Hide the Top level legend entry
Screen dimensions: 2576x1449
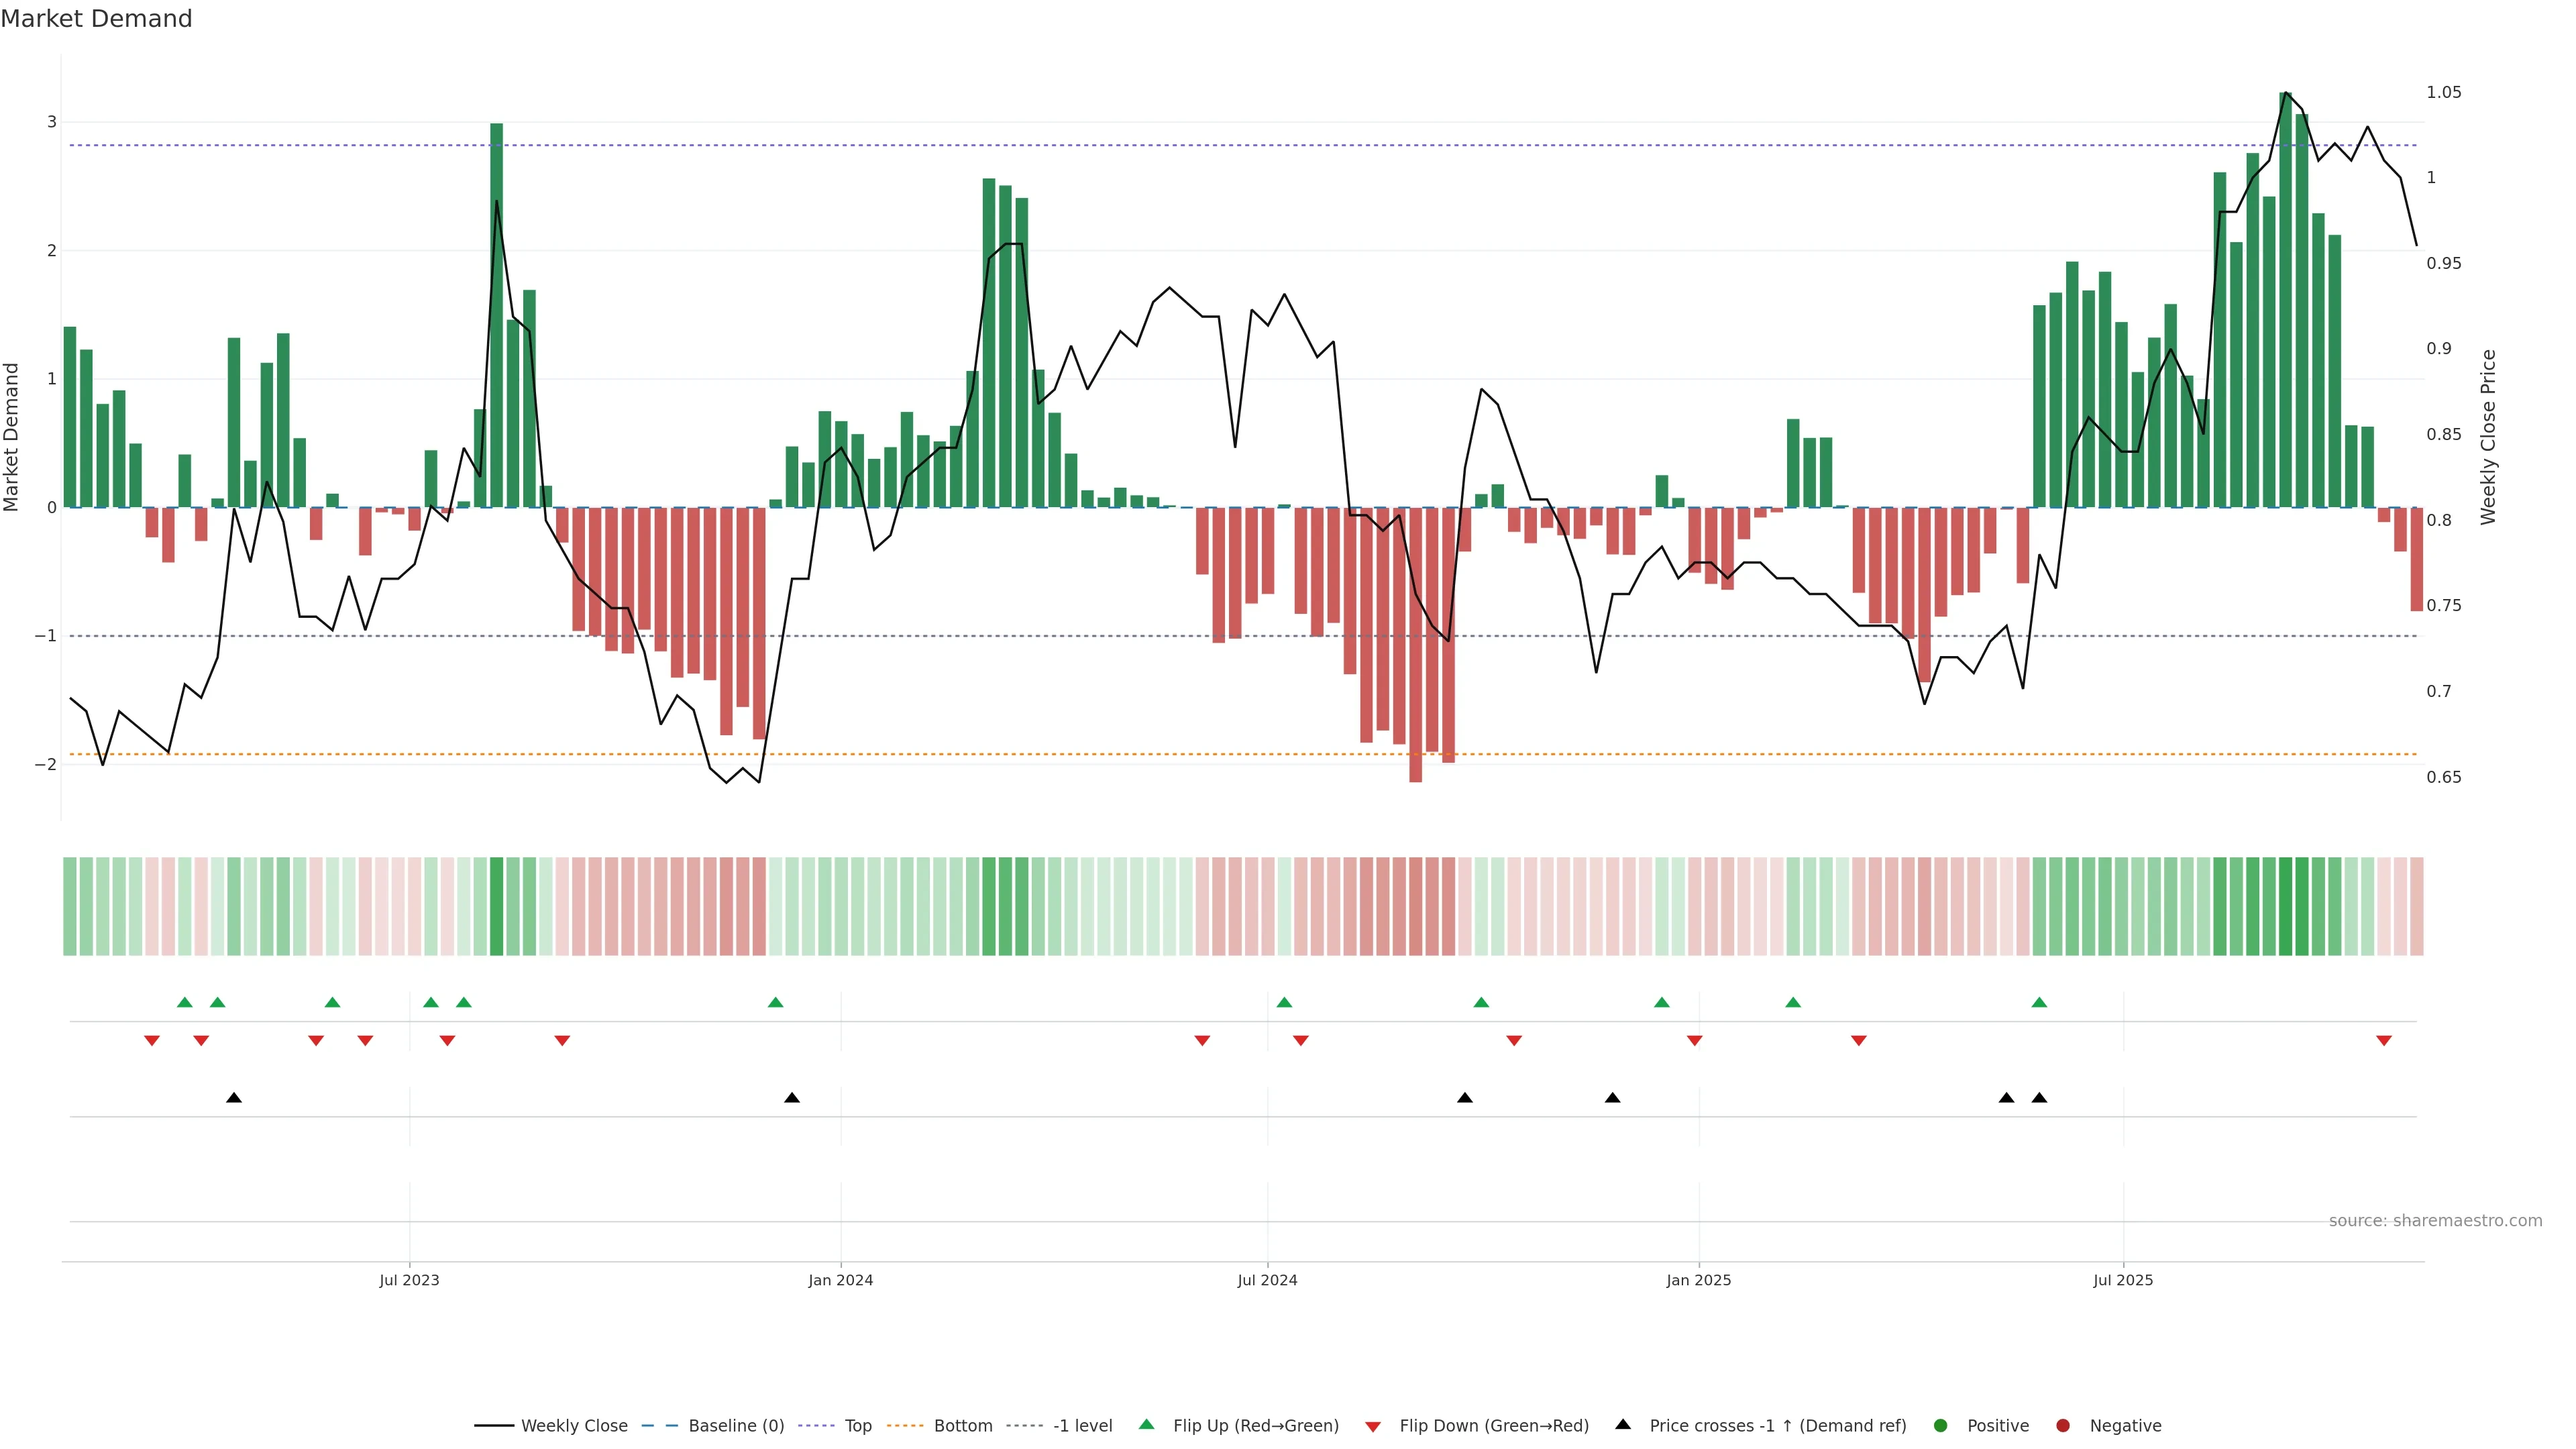[x=857, y=1425]
